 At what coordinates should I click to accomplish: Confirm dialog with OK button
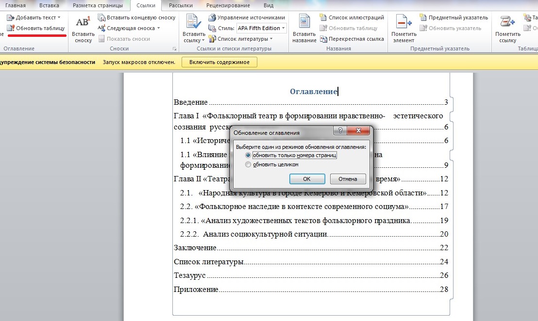point(307,179)
